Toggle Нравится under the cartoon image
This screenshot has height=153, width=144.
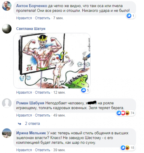click(x=24, y=92)
